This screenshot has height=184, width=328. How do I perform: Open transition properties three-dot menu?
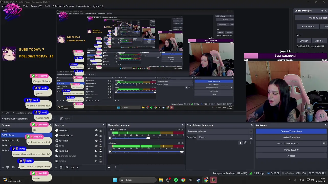251,143
